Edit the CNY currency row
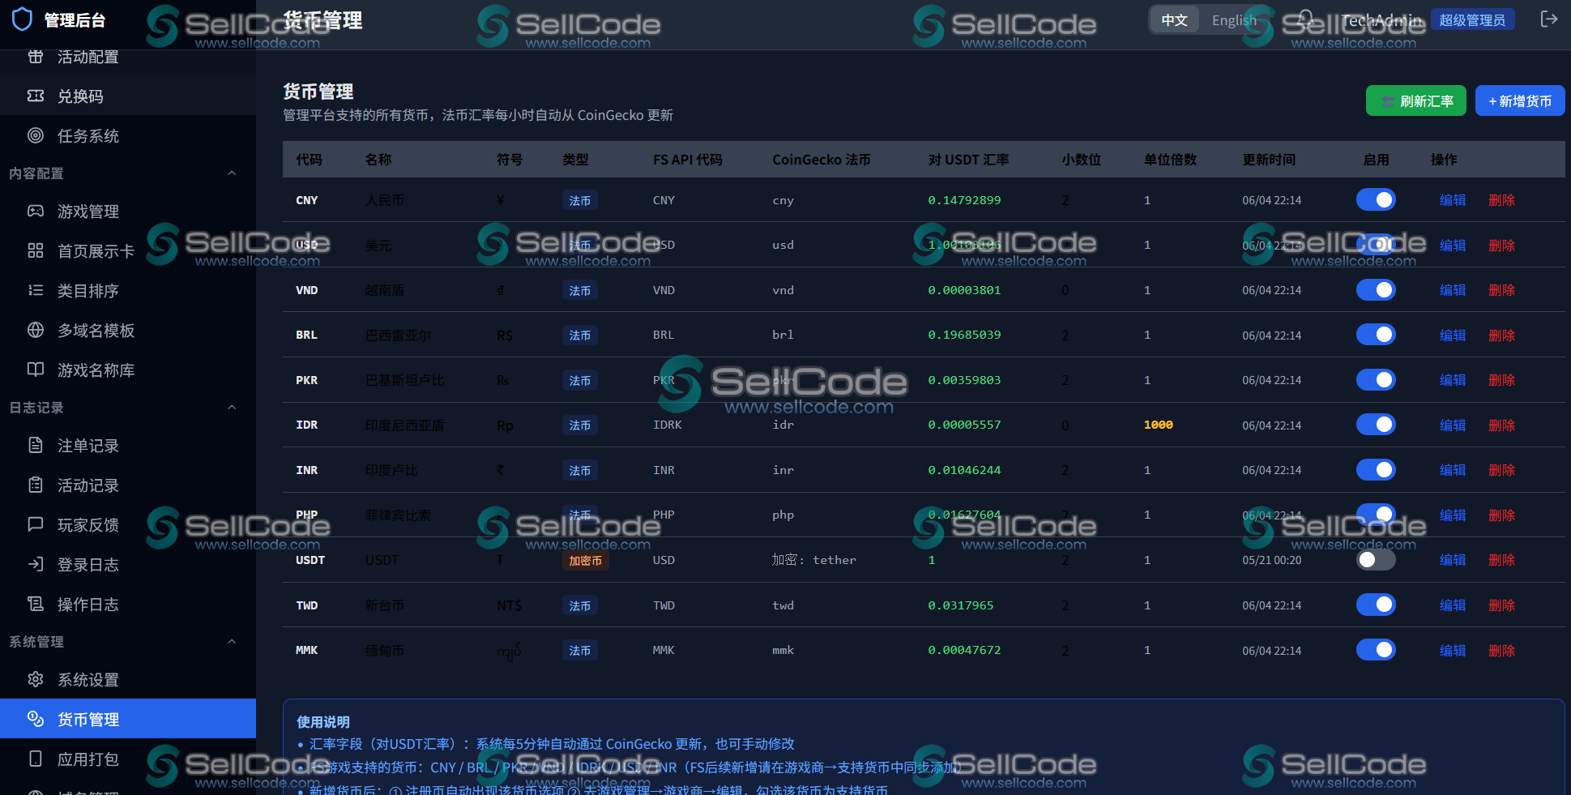 tap(1452, 200)
